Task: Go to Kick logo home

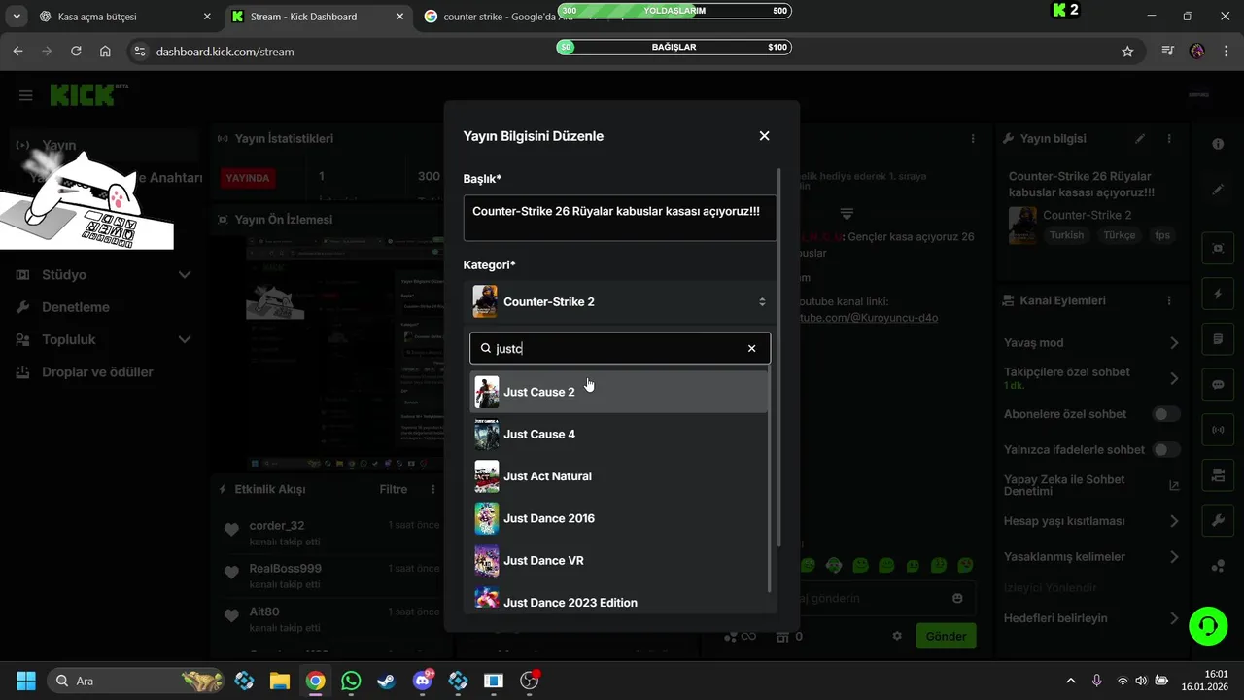Action: (x=88, y=94)
